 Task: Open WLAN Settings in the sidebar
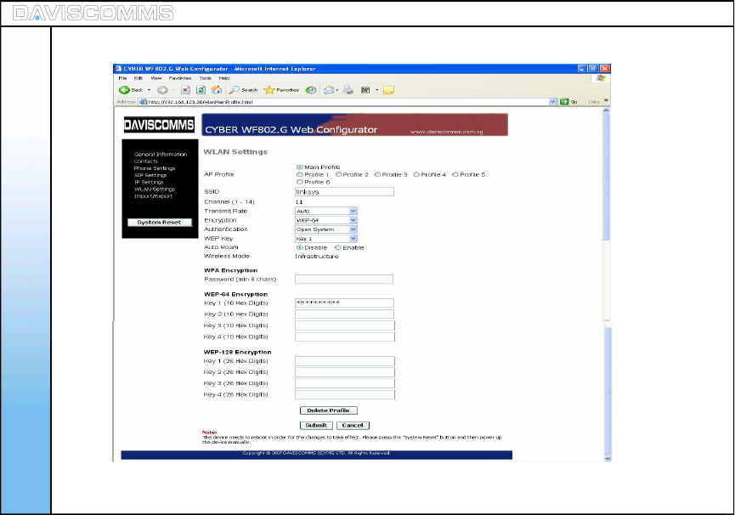pos(154,190)
